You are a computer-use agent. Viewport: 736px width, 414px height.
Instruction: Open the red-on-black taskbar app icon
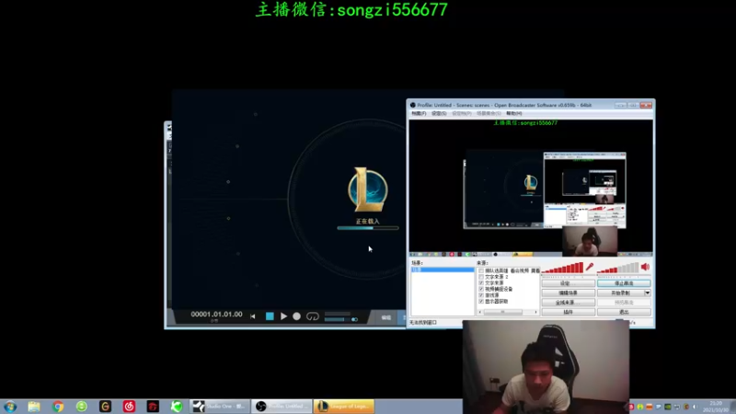coord(153,407)
